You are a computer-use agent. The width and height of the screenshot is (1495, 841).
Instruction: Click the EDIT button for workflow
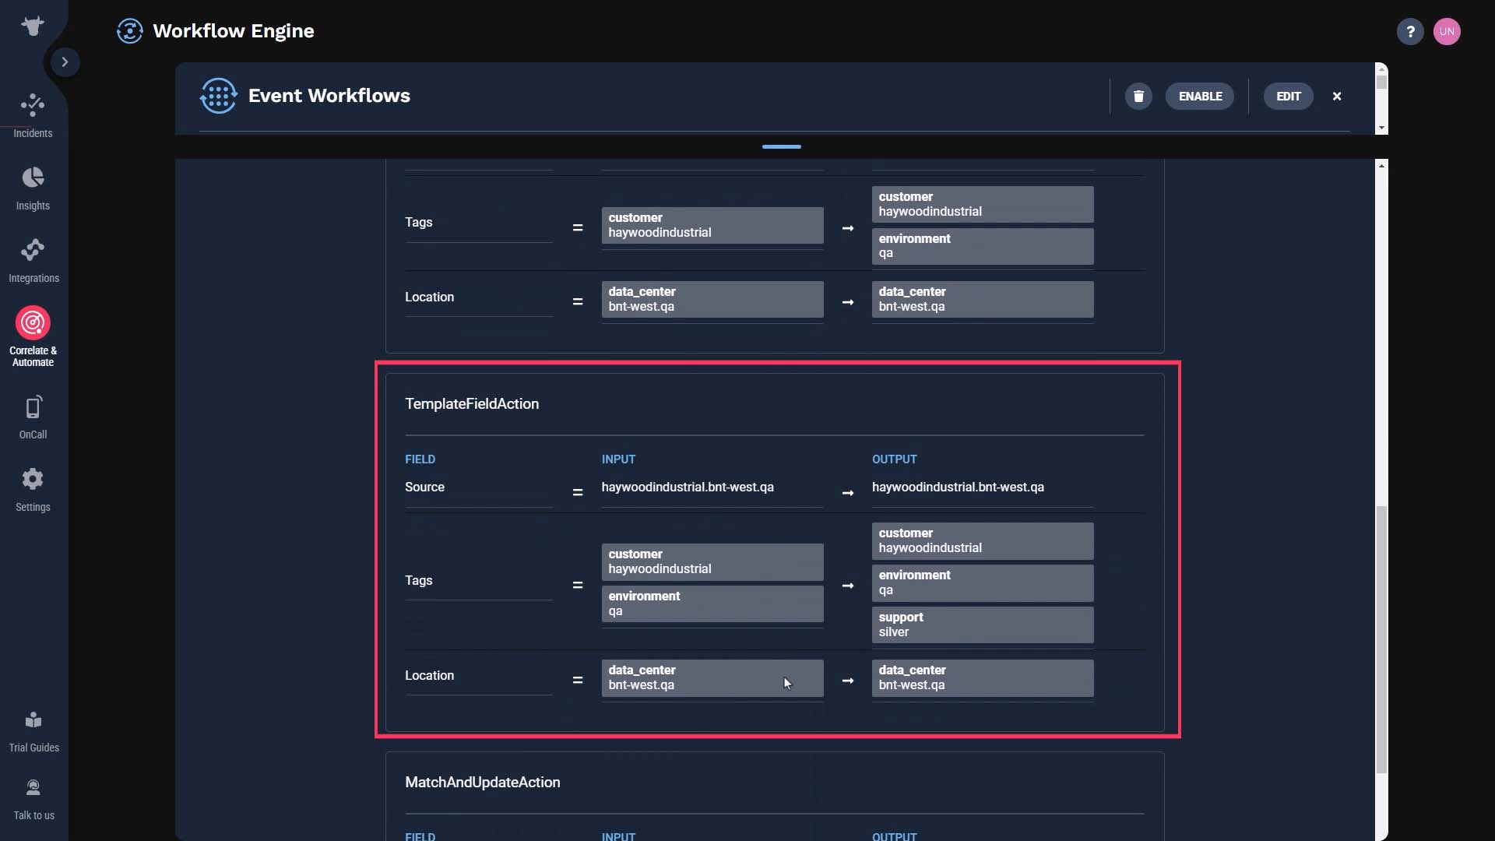1289,96
